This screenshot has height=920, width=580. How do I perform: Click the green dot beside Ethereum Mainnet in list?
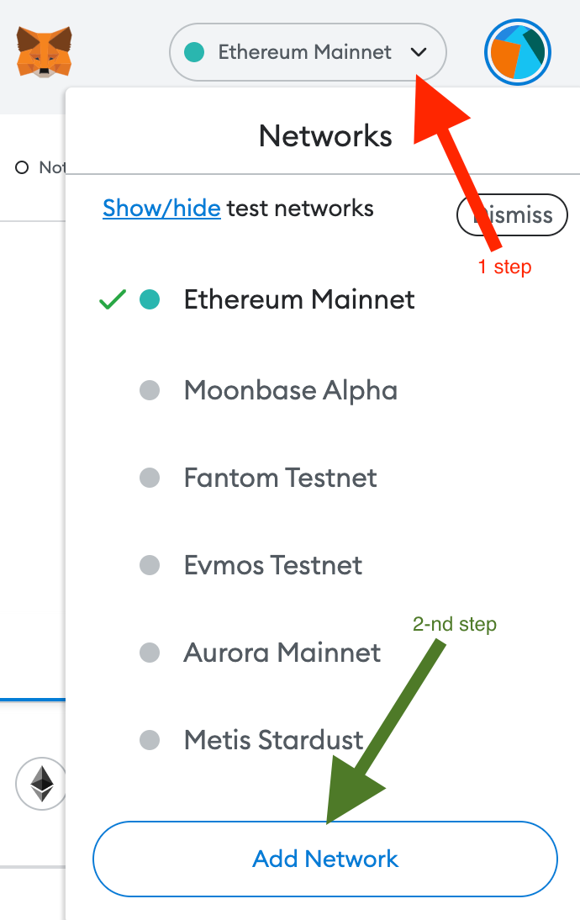(x=150, y=299)
